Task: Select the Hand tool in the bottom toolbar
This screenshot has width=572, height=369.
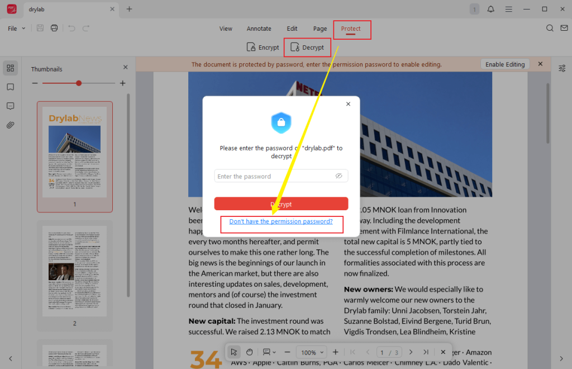Action: pyautogui.click(x=249, y=352)
